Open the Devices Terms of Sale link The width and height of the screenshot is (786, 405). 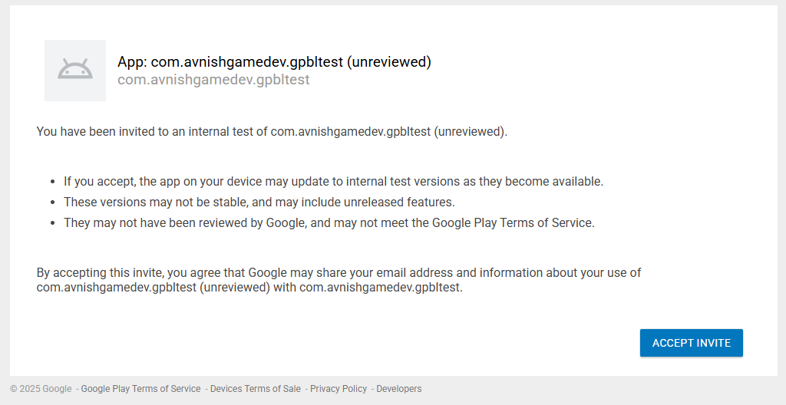256,389
